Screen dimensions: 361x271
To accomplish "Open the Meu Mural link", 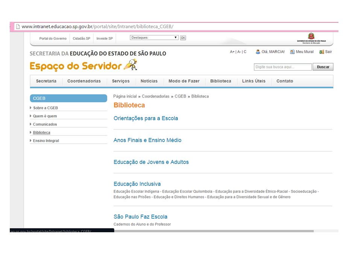I will point(305,52).
